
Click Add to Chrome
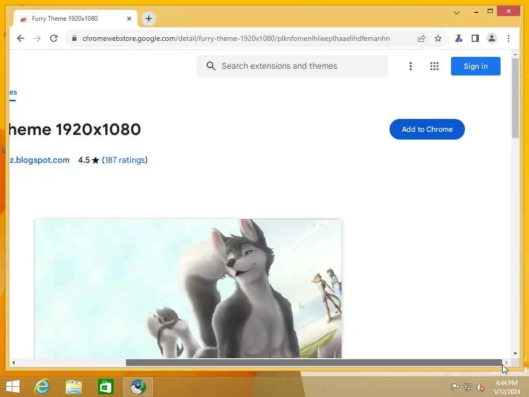click(427, 129)
